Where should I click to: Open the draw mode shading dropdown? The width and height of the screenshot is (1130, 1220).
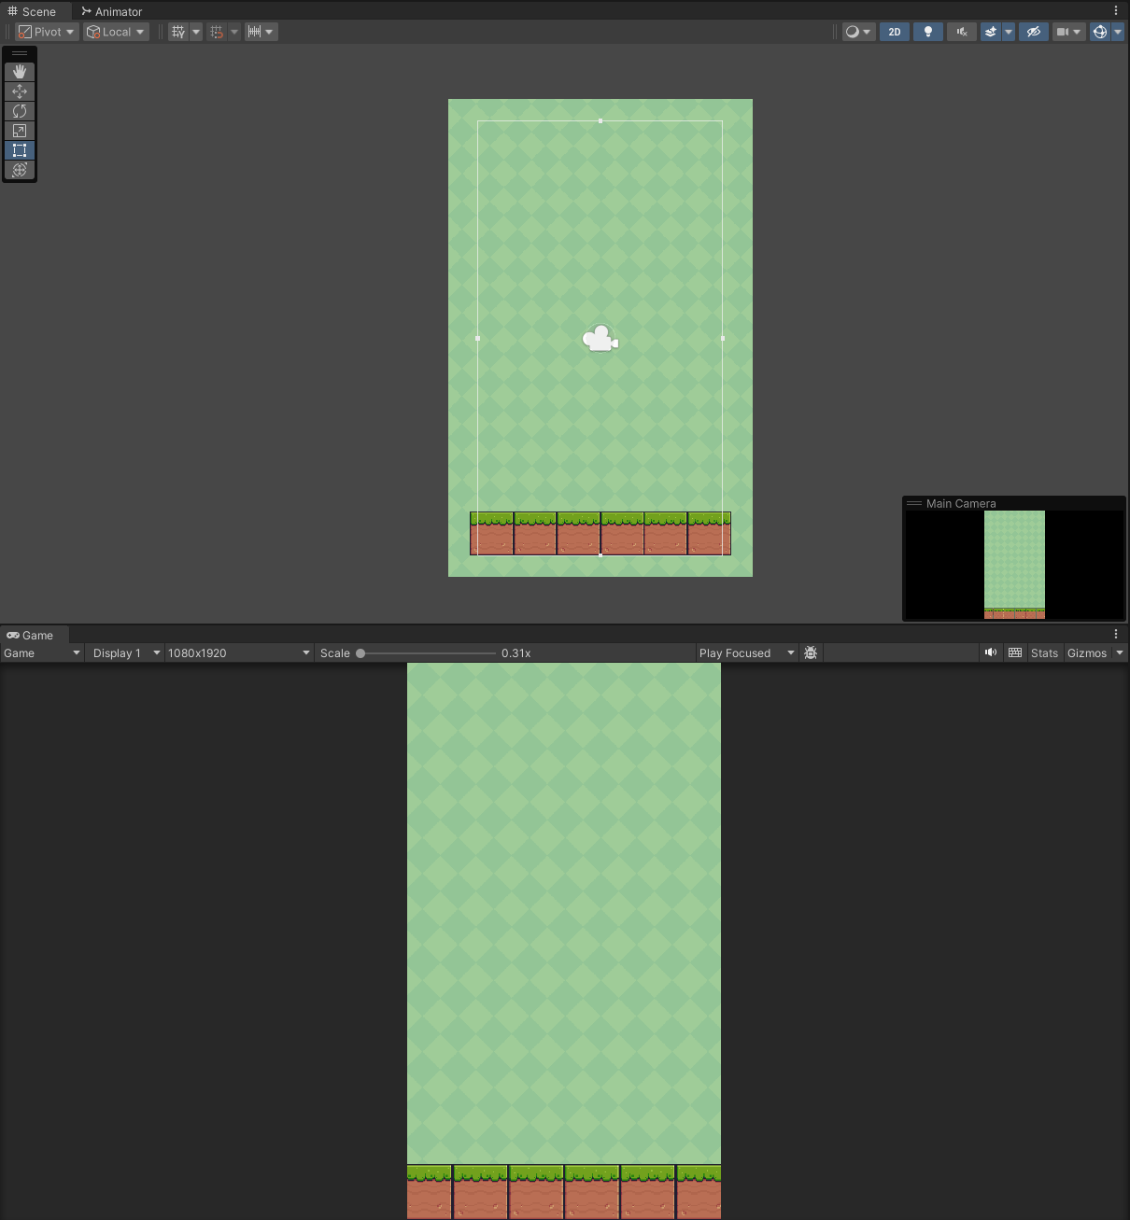[x=858, y=32]
